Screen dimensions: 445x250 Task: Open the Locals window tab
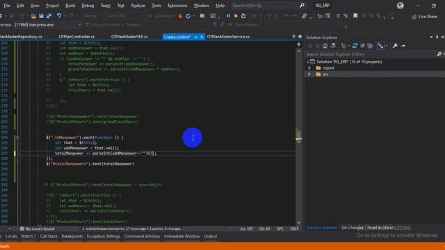click(x=11, y=236)
